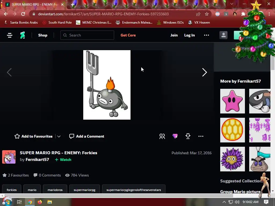Click the Log In button
Screen dimensions: 275x206
point(189,35)
